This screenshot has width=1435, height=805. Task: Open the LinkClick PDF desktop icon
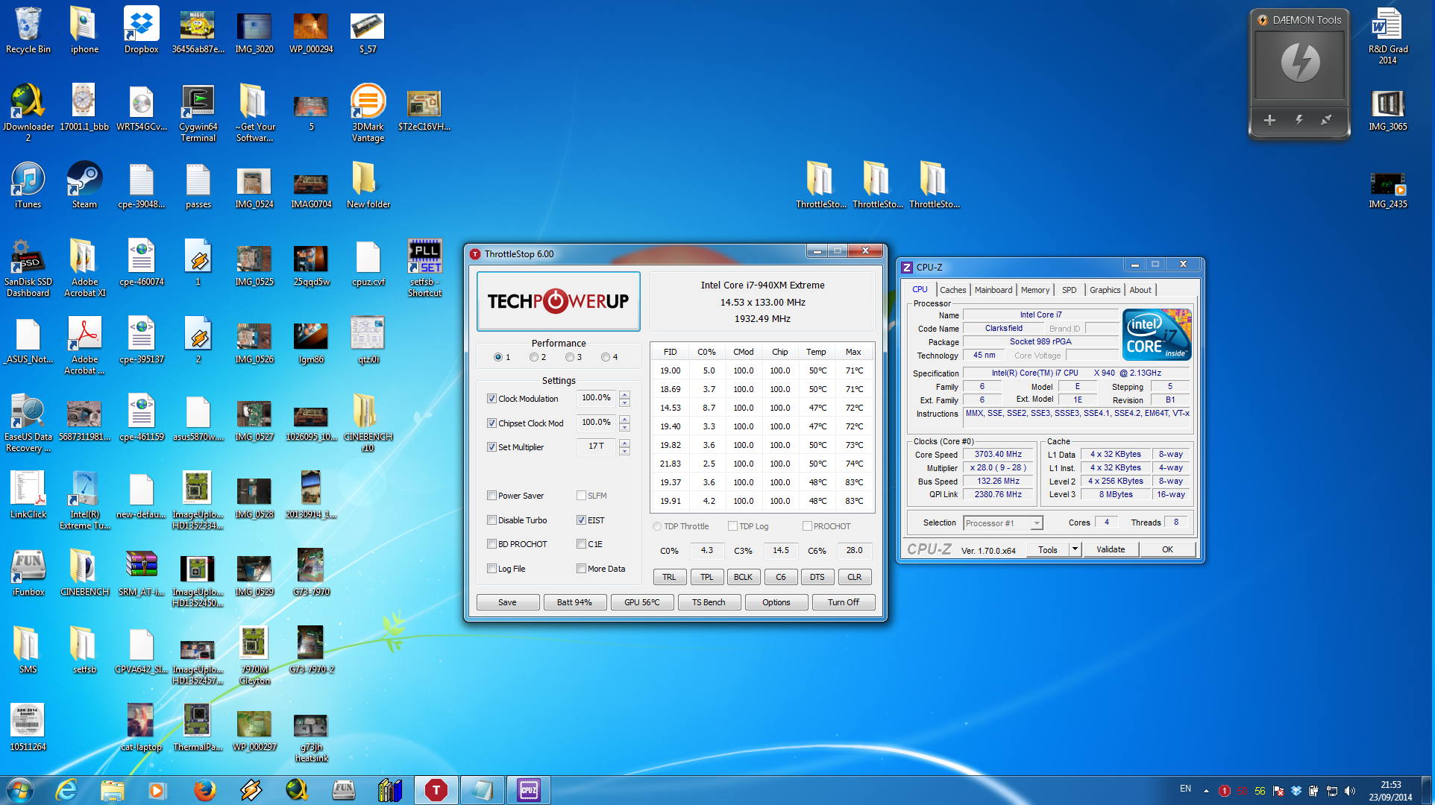point(28,495)
